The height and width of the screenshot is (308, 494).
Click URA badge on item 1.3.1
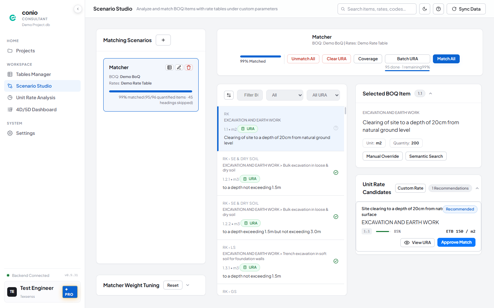[250, 267]
